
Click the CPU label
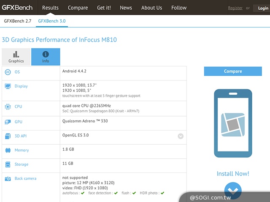18,106
